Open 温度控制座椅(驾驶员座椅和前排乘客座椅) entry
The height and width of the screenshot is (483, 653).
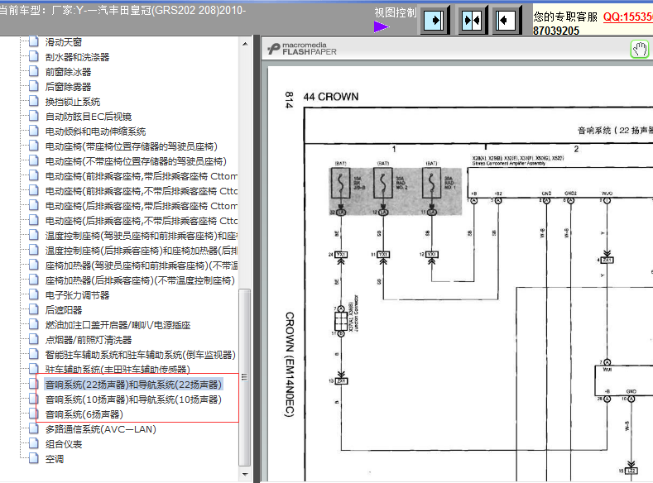click(x=142, y=236)
